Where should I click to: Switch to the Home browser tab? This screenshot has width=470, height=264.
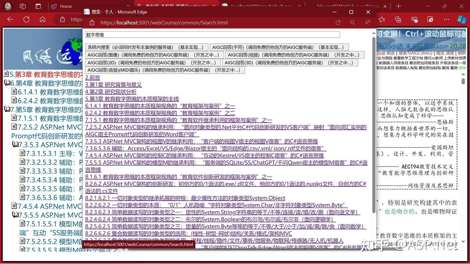point(65,6)
